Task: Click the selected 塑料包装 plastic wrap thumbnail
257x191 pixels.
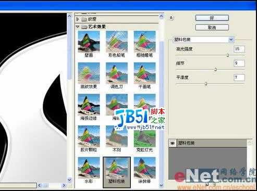Action: (117, 168)
